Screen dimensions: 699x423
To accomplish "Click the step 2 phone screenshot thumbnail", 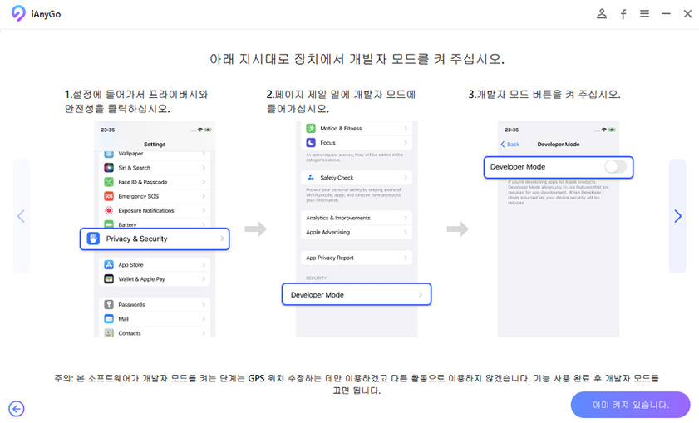I will point(357,229).
